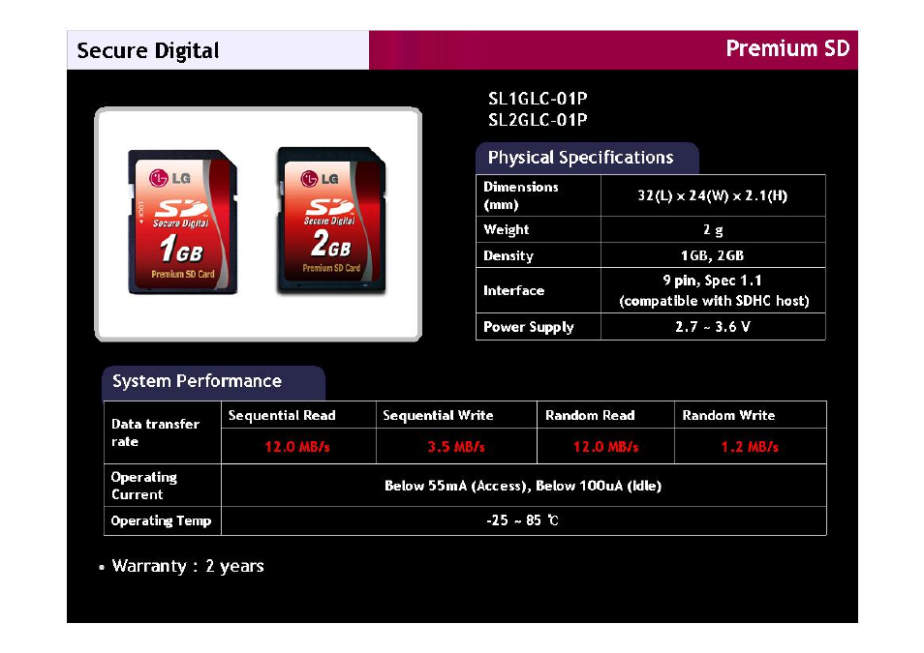924x653 pixels.
Task: Click the Interface label cell
Action: 538,290
